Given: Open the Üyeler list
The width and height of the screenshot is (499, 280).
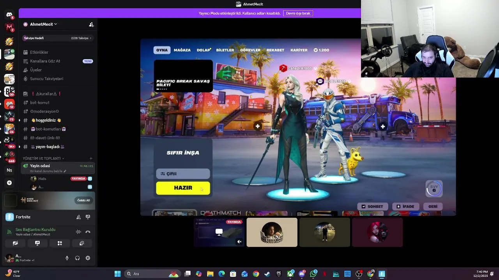Looking at the screenshot, I should [58, 70].
